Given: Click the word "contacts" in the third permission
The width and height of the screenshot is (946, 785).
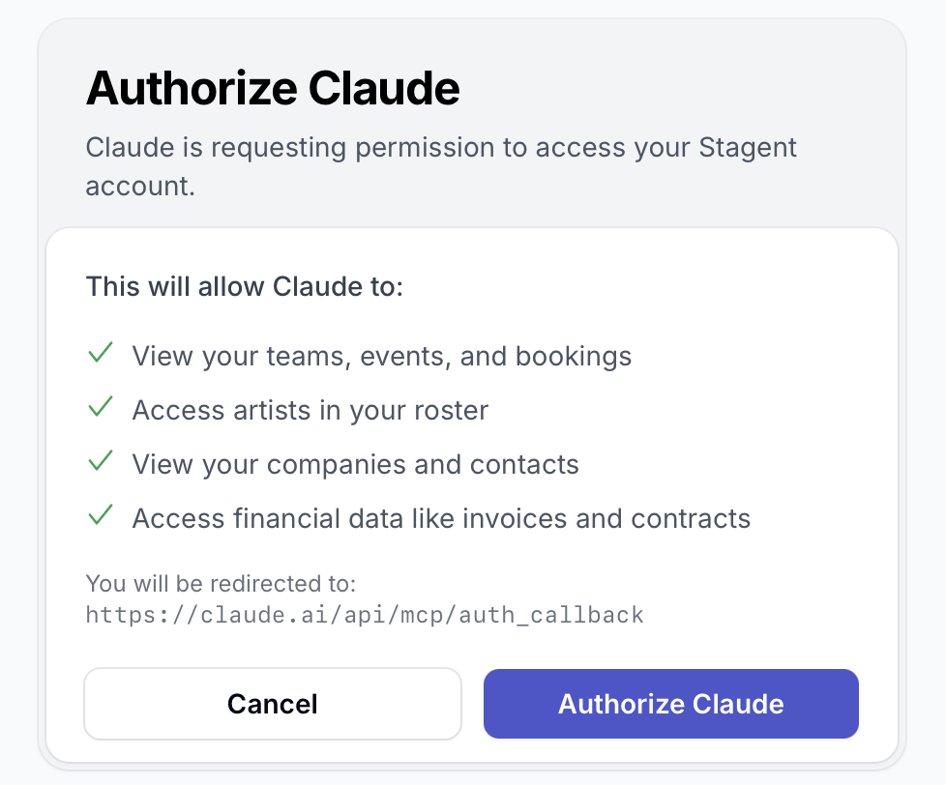Looking at the screenshot, I should (524, 464).
